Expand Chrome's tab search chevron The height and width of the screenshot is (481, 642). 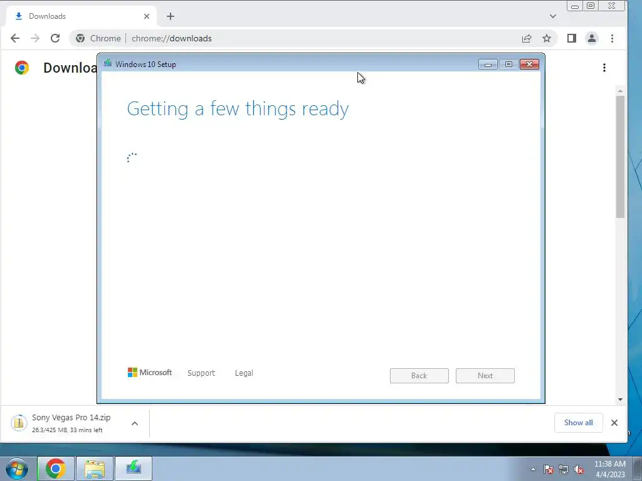553,16
